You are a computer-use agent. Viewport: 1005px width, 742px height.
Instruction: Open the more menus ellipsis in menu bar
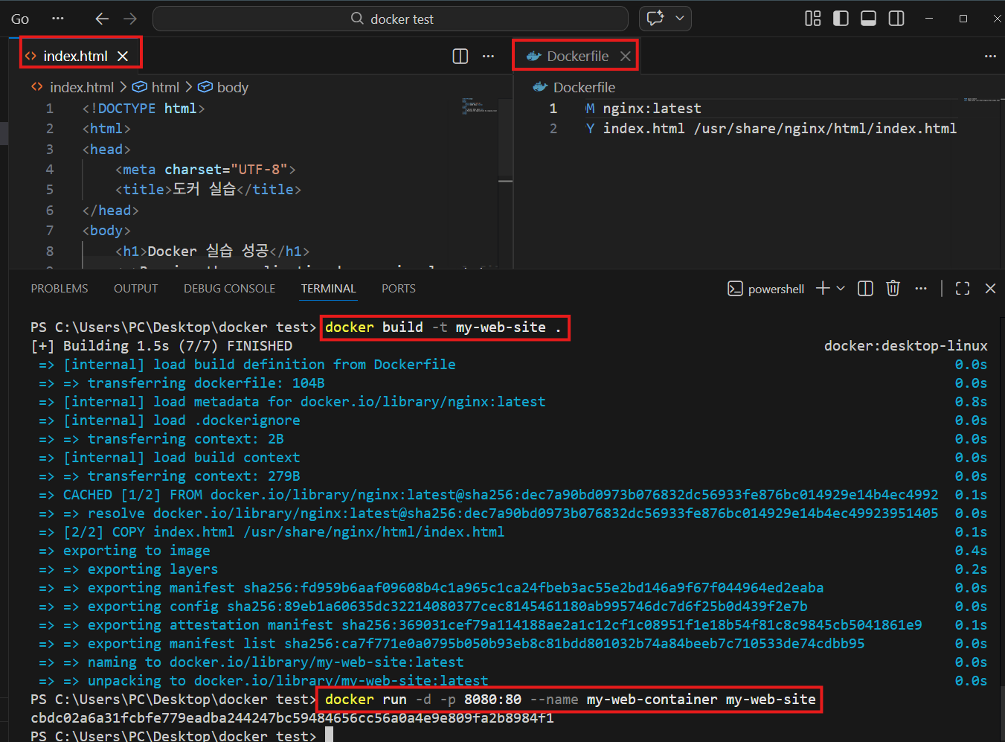point(57,19)
